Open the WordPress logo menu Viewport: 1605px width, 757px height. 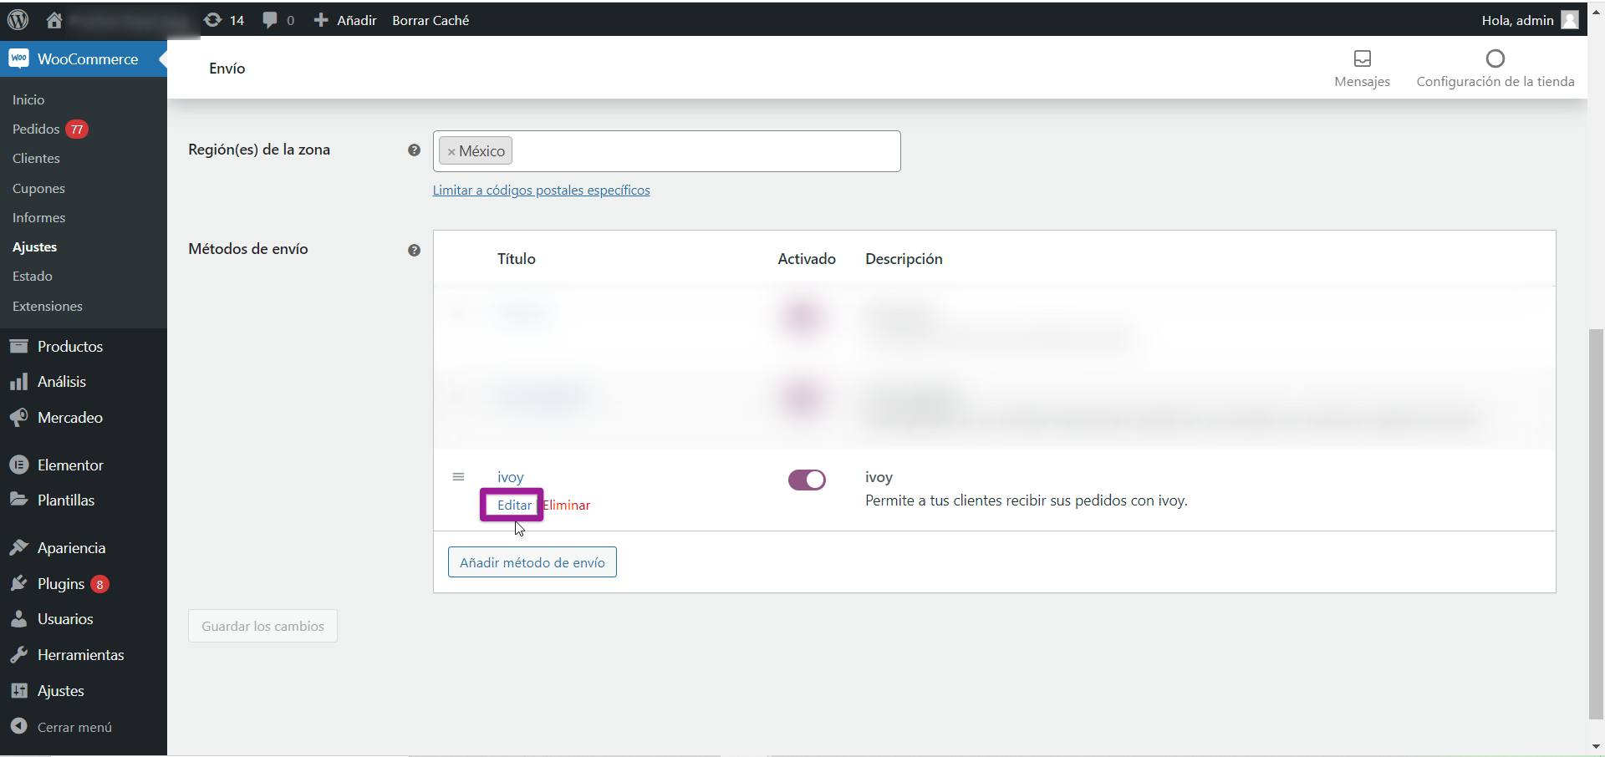pyautogui.click(x=18, y=20)
